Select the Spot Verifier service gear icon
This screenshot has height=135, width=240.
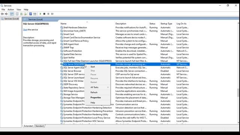click(61, 57)
